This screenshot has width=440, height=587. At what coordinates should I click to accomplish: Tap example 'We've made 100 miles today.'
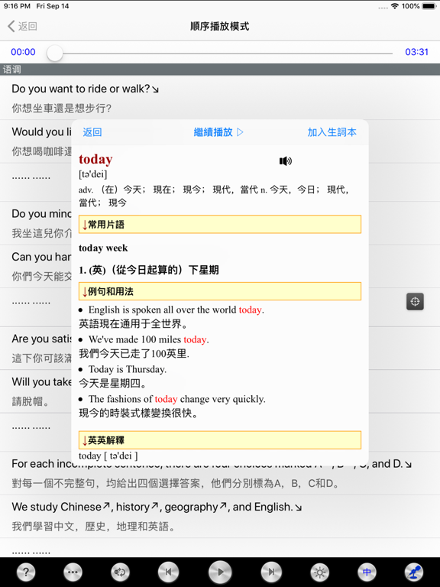[148, 339]
